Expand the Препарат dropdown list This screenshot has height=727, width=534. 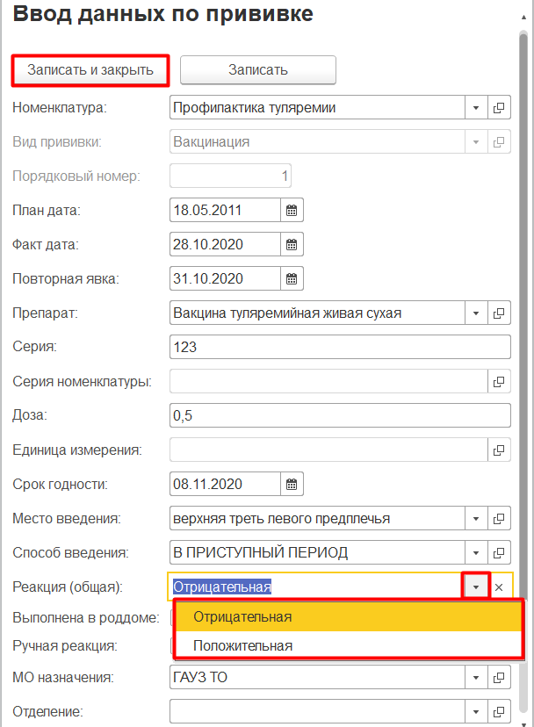[x=475, y=313]
